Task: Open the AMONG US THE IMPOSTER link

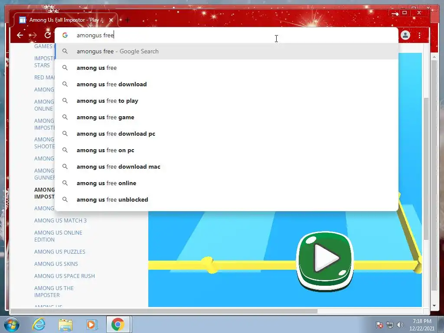Action: 54,291
